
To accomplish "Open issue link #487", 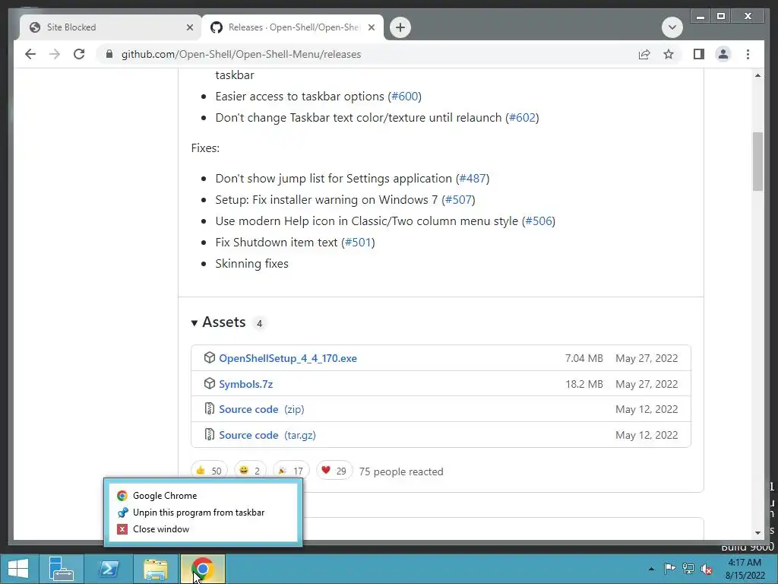I will [x=473, y=178].
